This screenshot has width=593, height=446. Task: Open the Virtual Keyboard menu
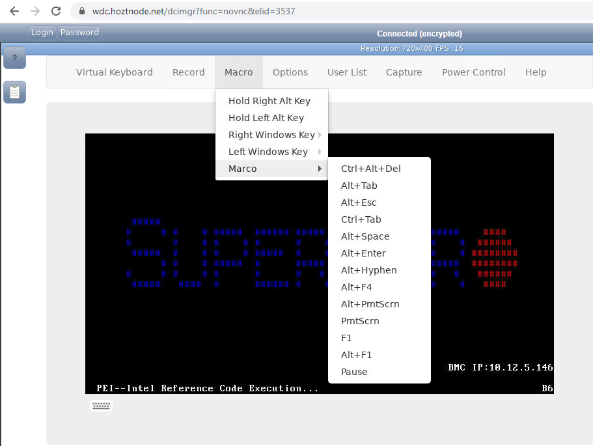click(x=114, y=72)
